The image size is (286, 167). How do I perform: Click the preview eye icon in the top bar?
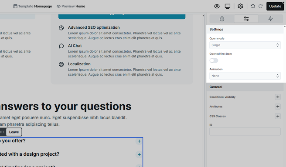[217, 7]
